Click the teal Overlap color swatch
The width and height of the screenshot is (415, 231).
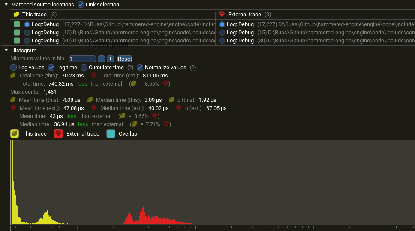tap(111, 134)
